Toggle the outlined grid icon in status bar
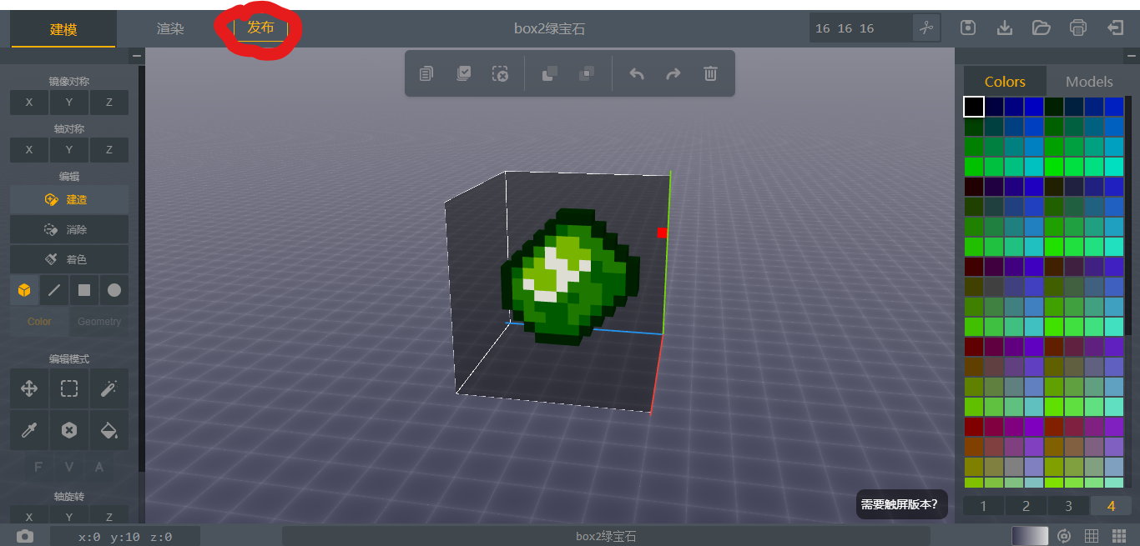Image resolution: width=1140 pixels, height=546 pixels. pyautogui.click(x=1092, y=536)
